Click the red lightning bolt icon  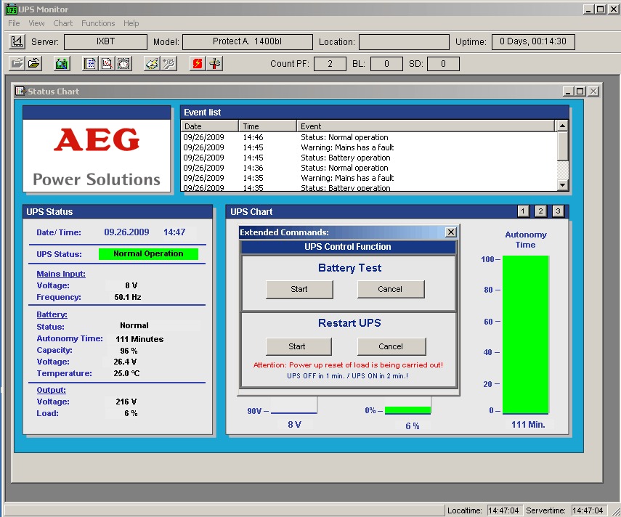pyautogui.click(x=198, y=64)
